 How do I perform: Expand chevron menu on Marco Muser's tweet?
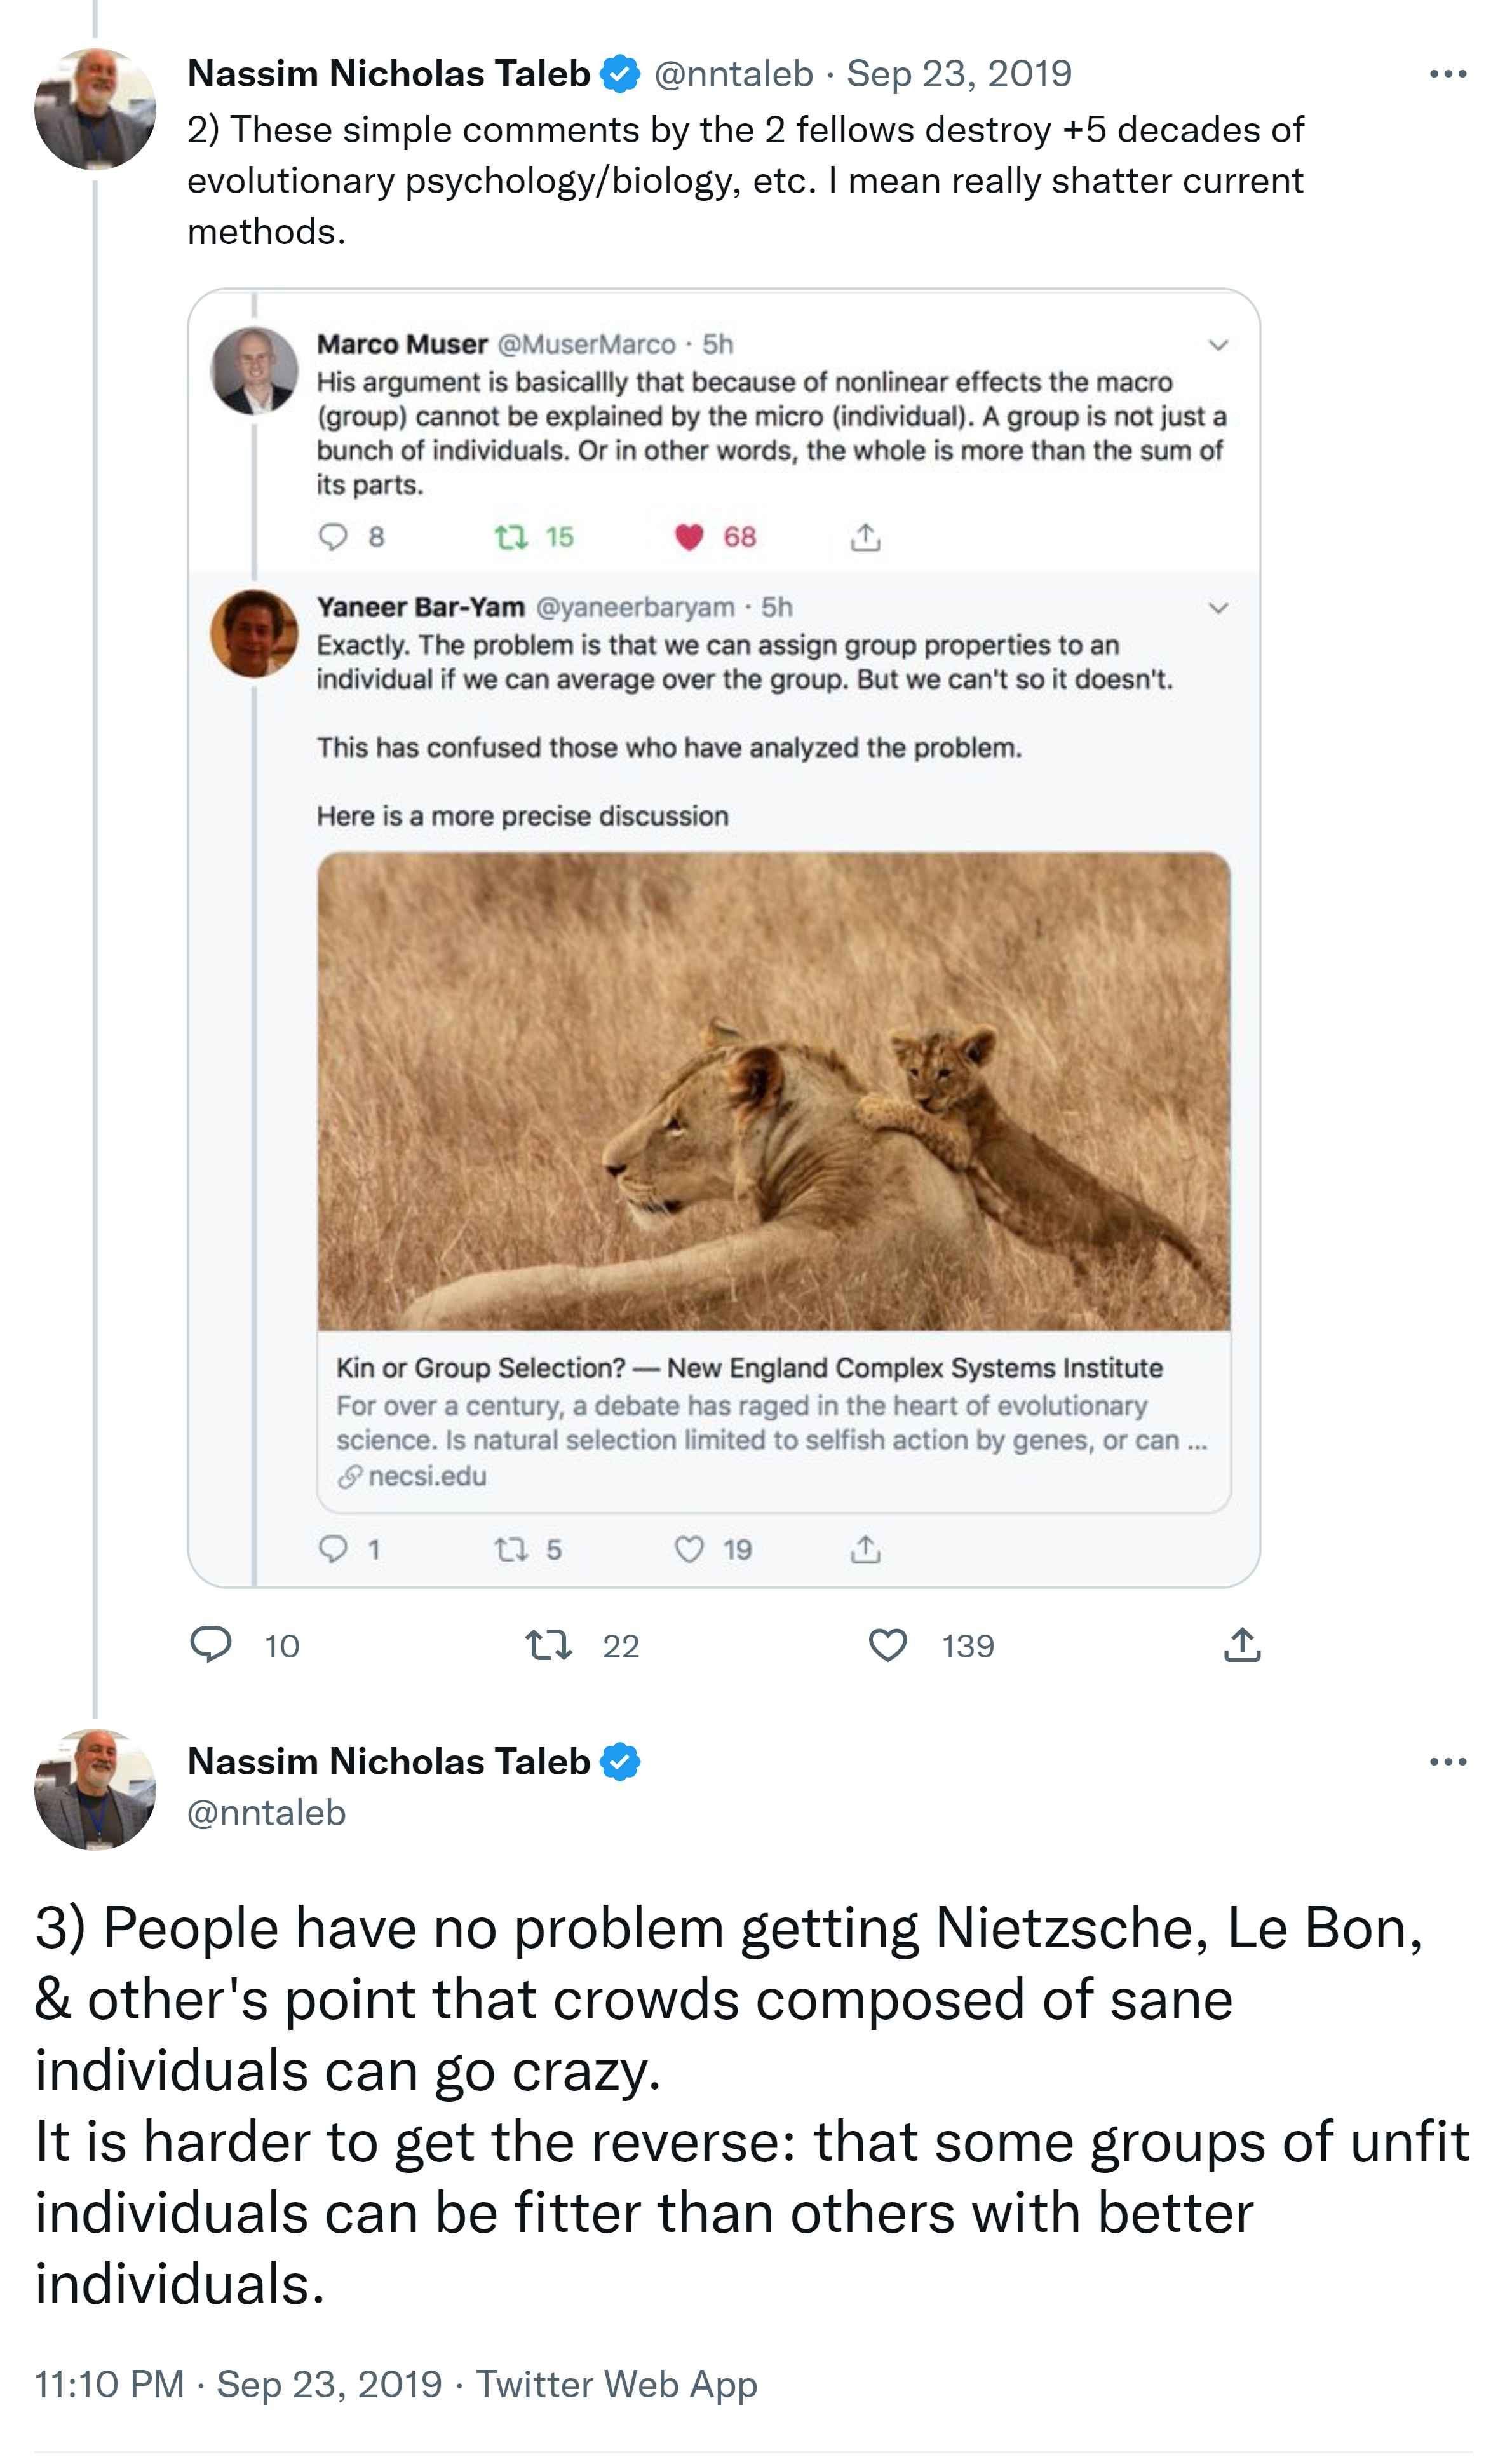pos(1218,345)
